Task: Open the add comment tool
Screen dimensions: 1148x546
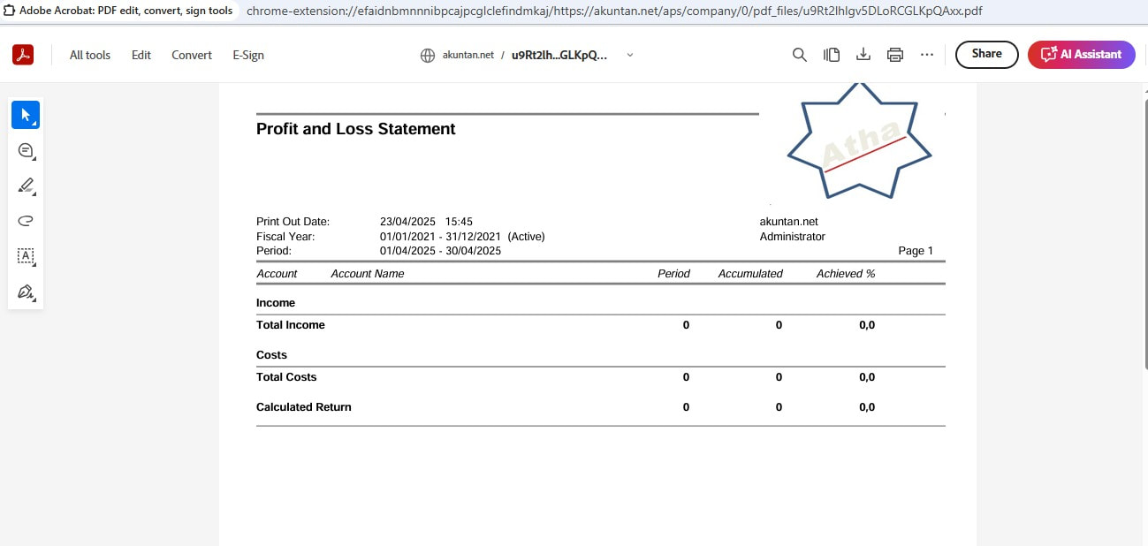Action: [26, 150]
